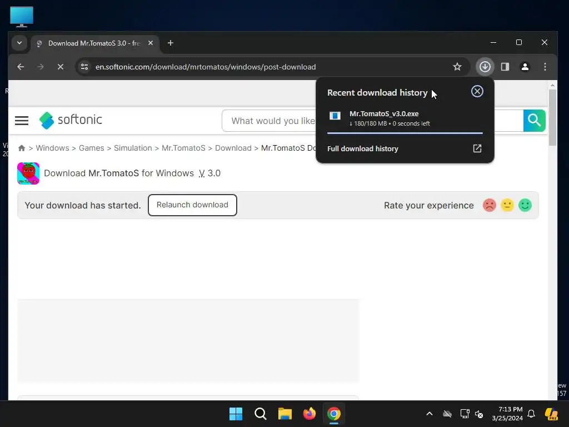Bookmark this page with star icon
Image resolution: width=569 pixels, height=427 pixels.
457,67
